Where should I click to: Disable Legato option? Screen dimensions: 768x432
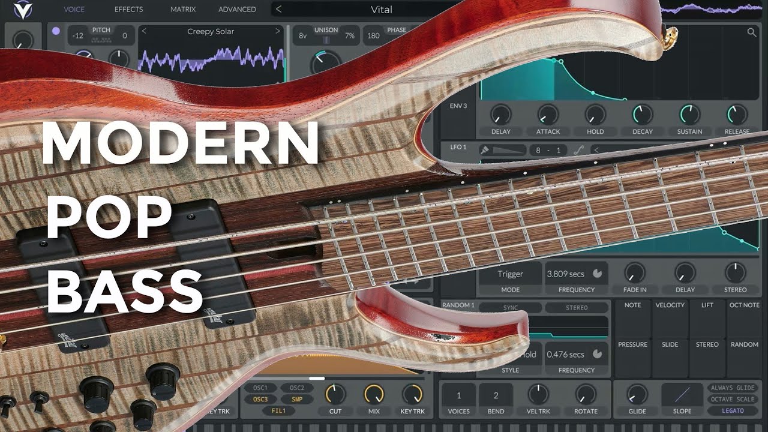pyautogui.click(x=733, y=411)
